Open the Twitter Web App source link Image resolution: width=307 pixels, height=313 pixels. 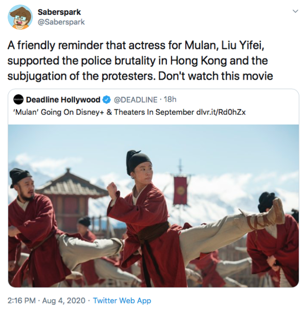pos(122,300)
